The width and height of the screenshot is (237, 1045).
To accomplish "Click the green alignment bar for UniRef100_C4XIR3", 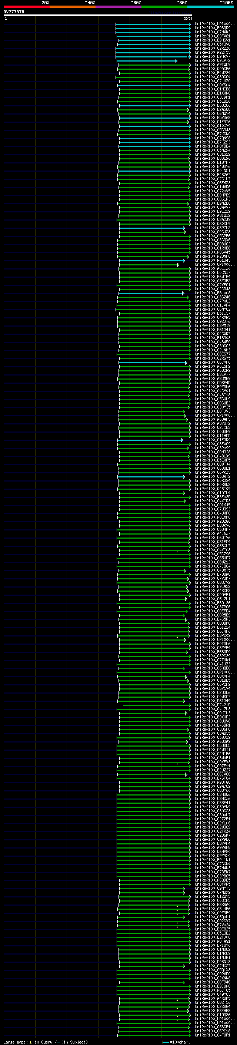I will click(152, 501).
